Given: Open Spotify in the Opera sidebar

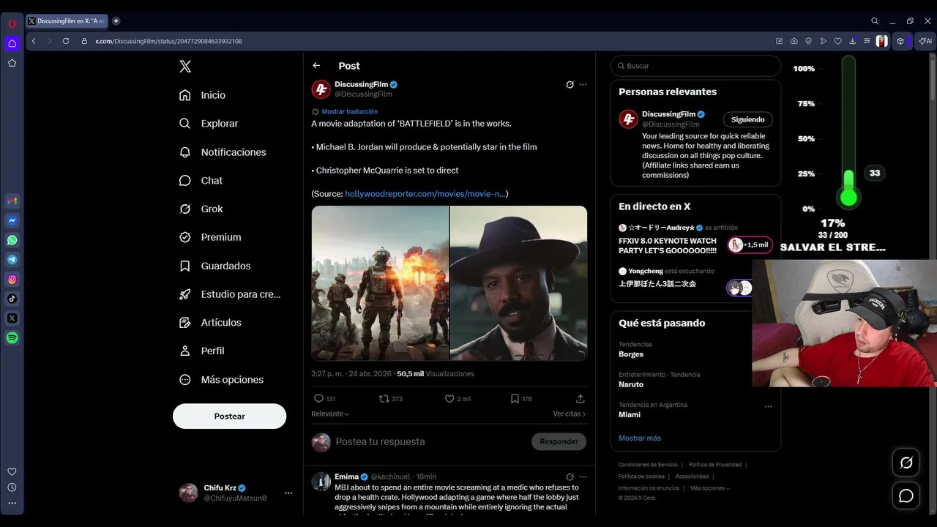Looking at the screenshot, I should pos(12,338).
